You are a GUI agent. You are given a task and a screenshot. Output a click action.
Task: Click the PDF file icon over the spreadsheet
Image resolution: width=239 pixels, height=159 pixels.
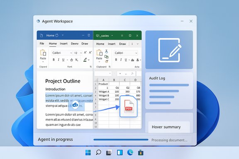129,106
